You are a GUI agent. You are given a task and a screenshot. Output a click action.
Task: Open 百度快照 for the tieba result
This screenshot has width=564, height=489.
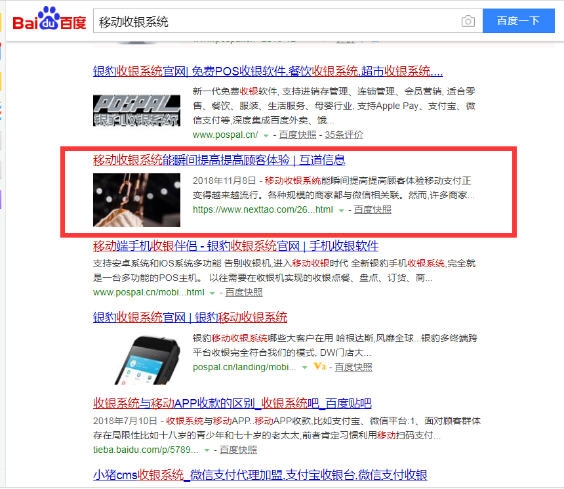pyautogui.click(x=238, y=450)
